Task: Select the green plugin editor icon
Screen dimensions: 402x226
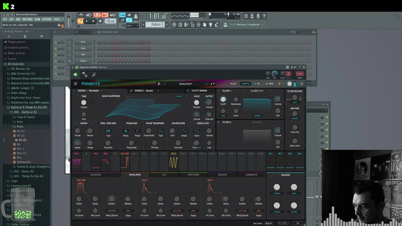Action: pos(75,74)
